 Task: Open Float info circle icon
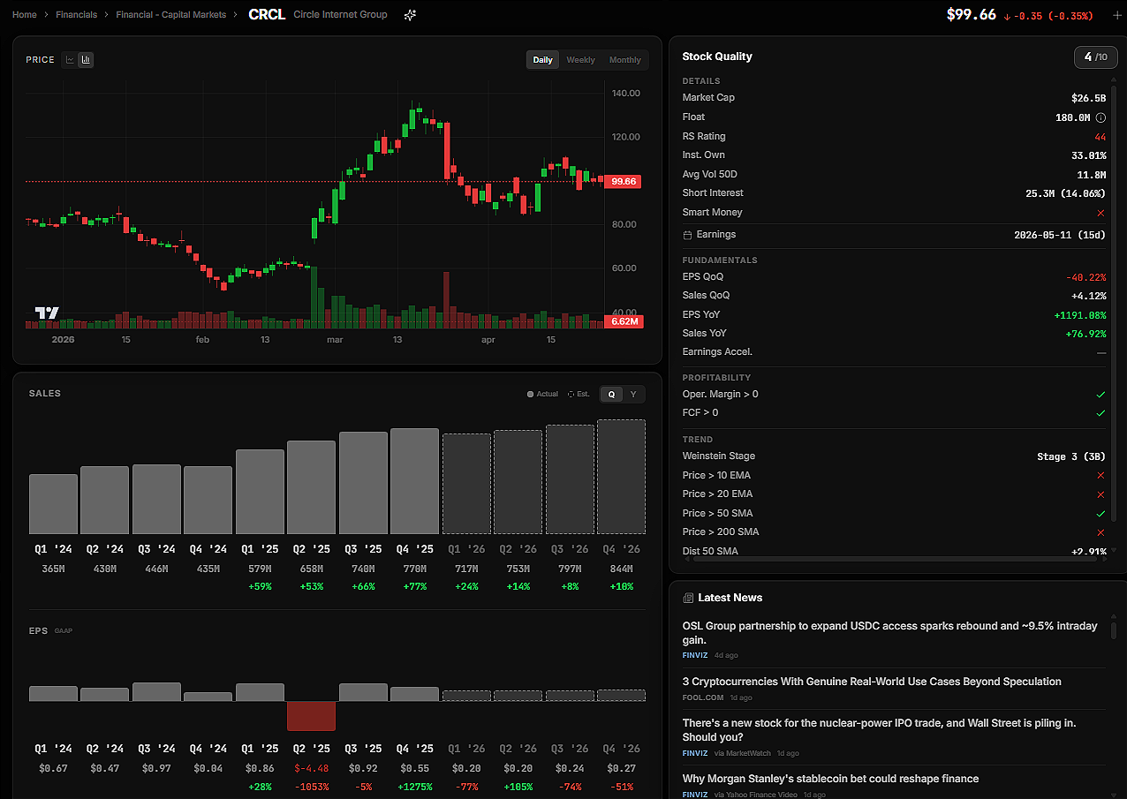tap(1101, 117)
